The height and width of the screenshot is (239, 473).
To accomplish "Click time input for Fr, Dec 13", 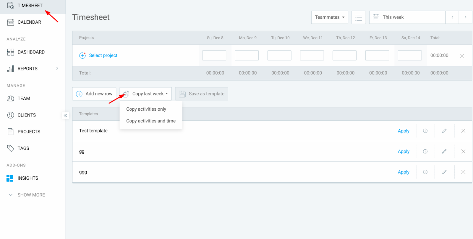I will pos(377,55).
